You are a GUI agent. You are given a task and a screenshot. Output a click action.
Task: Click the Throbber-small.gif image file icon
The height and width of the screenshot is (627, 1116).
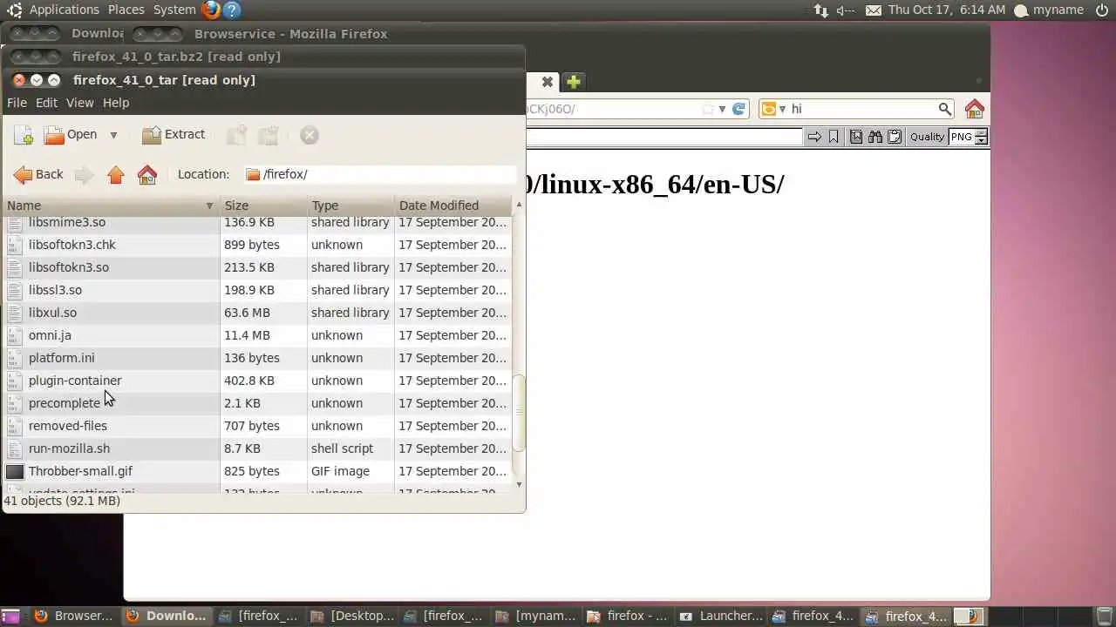pyautogui.click(x=15, y=471)
